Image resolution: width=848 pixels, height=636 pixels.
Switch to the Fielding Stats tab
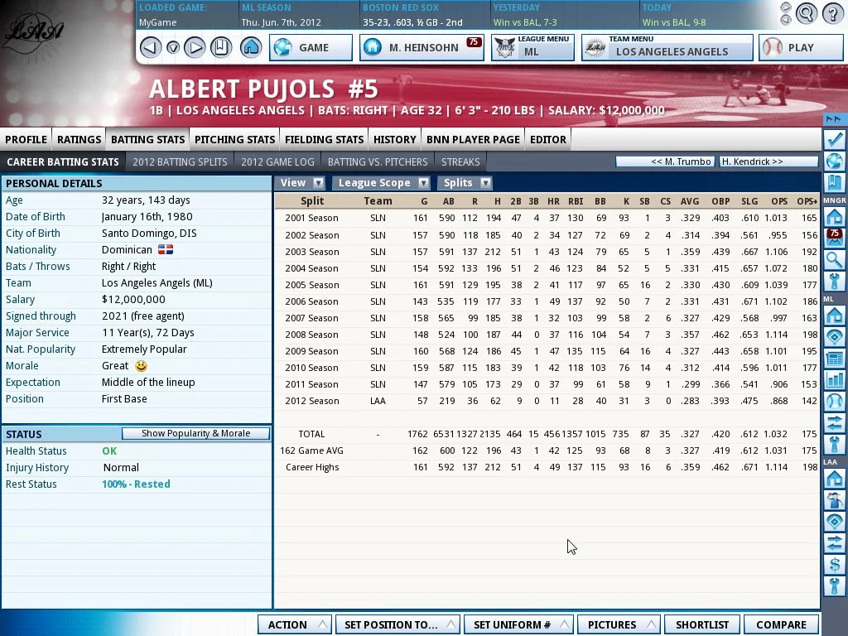(324, 139)
